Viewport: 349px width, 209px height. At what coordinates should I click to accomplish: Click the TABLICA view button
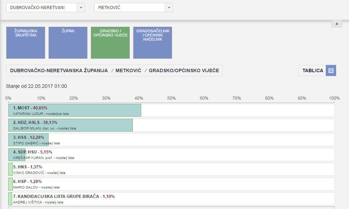point(313,70)
